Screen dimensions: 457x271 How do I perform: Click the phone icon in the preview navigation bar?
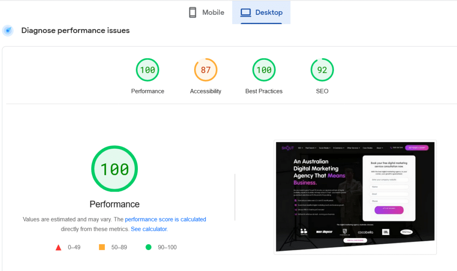[x=391, y=147]
